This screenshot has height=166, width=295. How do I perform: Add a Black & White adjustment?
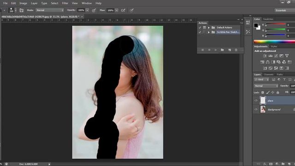[273, 62]
